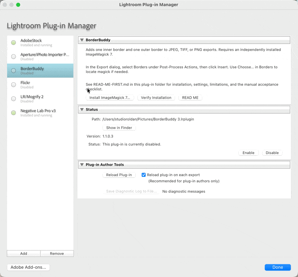This screenshot has width=298, height=277.
Task: Collapse the BorderBuddy section triangle
Action: pyautogui.click(x=82, y=40)
